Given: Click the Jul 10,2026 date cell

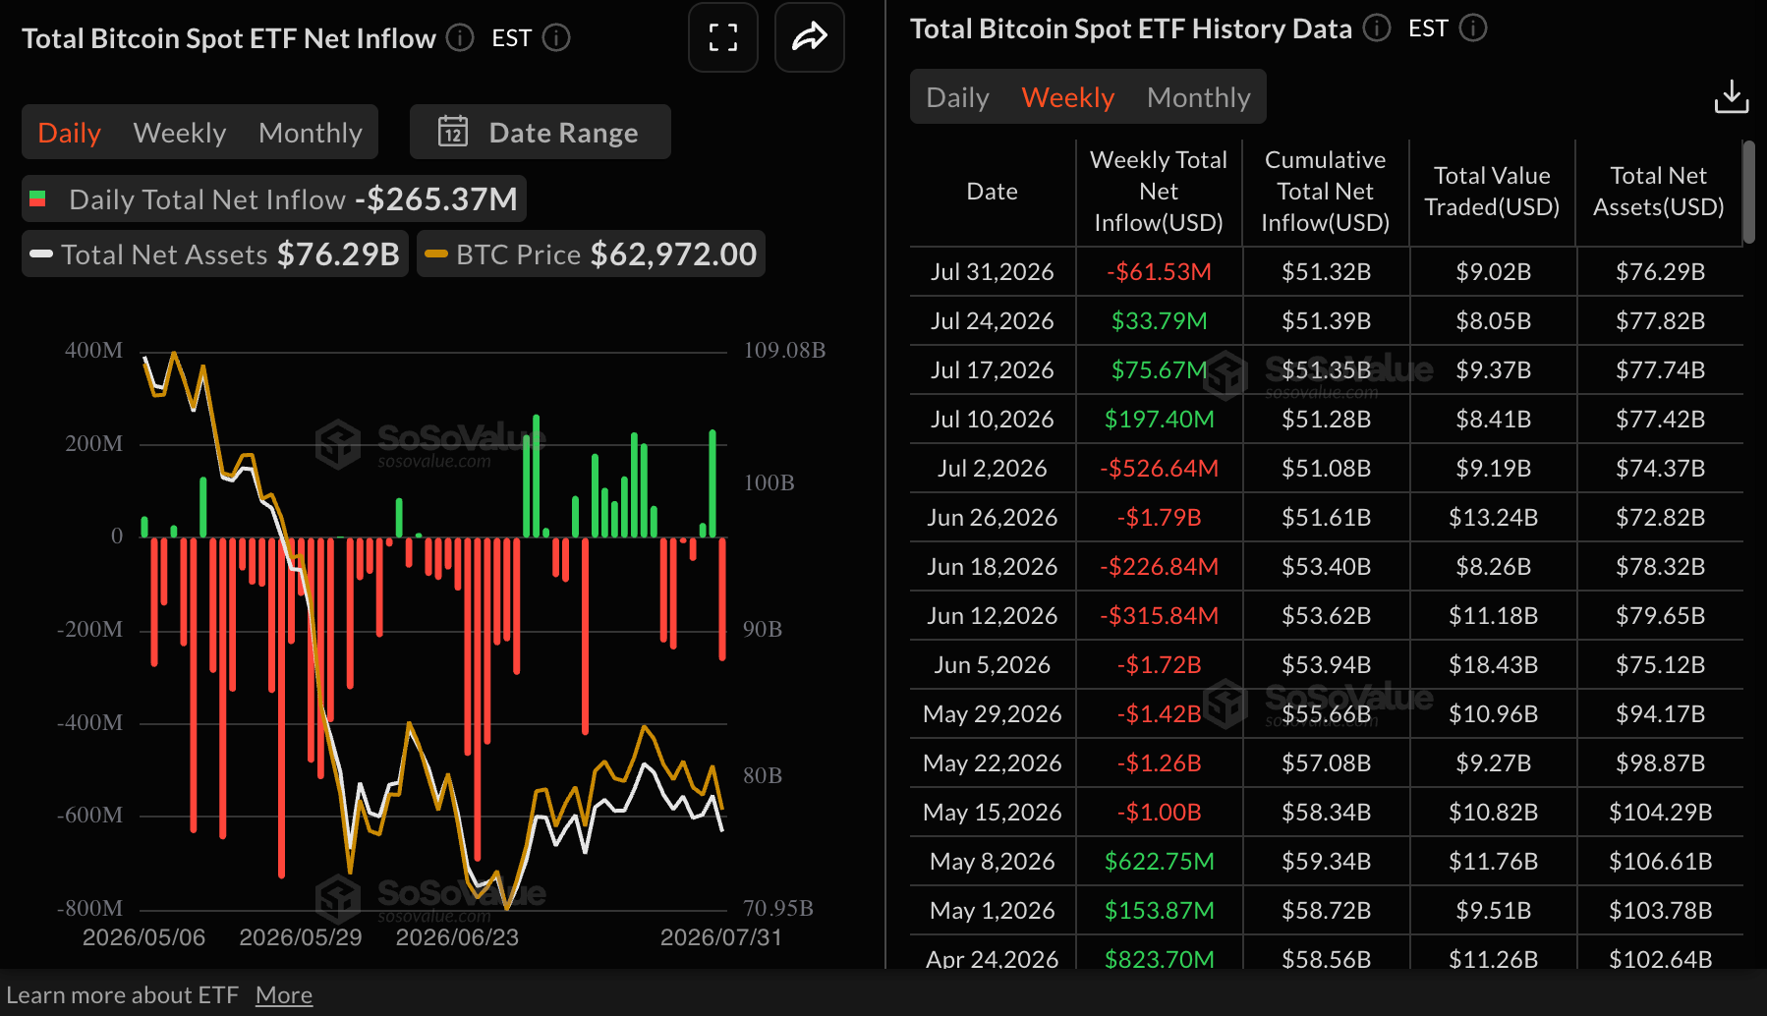Looking at the screenshot, I should (993, 419).
